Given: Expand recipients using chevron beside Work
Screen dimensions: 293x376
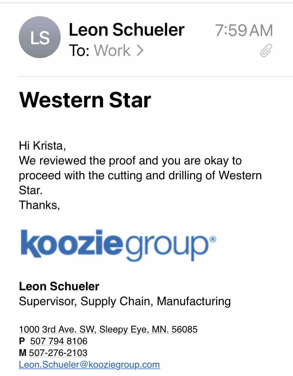Looking at the screenshot, I should 140,50.
